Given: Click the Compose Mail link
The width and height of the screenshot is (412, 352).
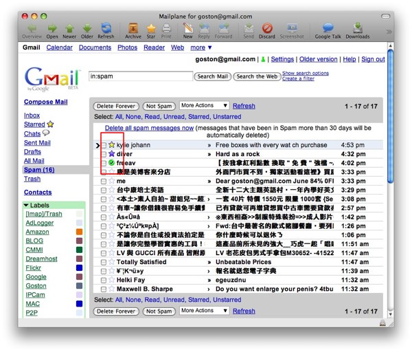Looking at the screenshot, I should coord(46,102).
